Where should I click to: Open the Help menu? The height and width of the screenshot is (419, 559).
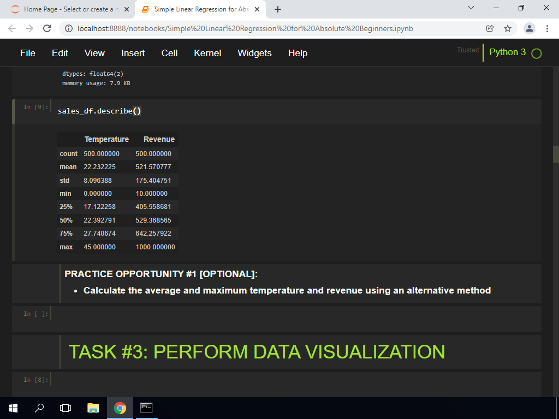pos(298,53)
